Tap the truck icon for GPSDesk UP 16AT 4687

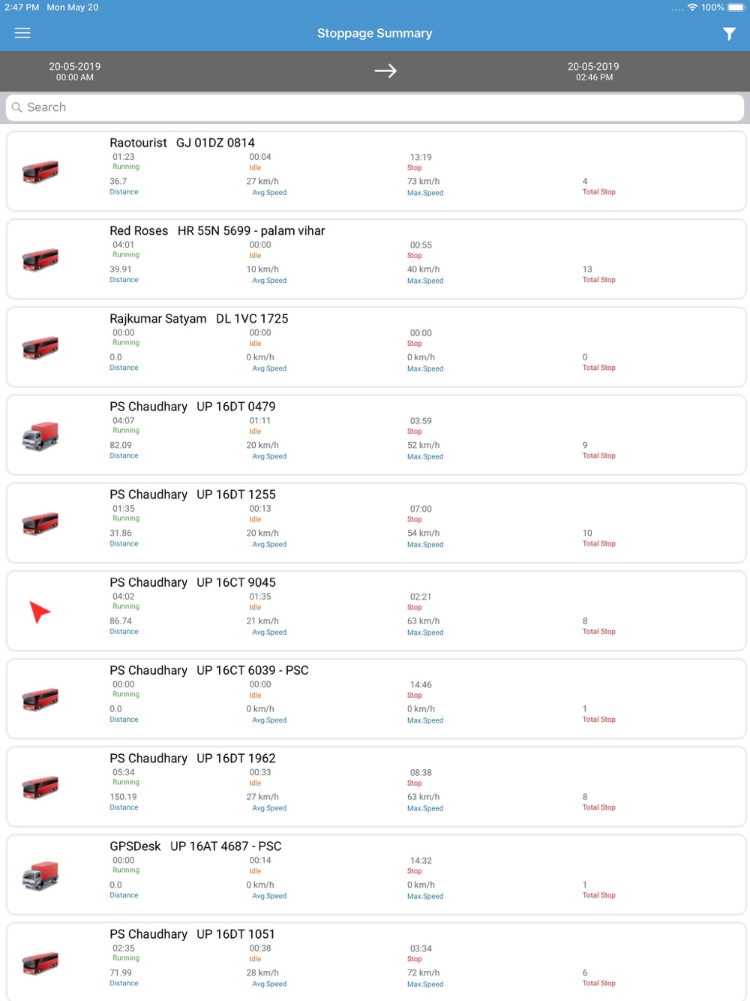[40, 876]
